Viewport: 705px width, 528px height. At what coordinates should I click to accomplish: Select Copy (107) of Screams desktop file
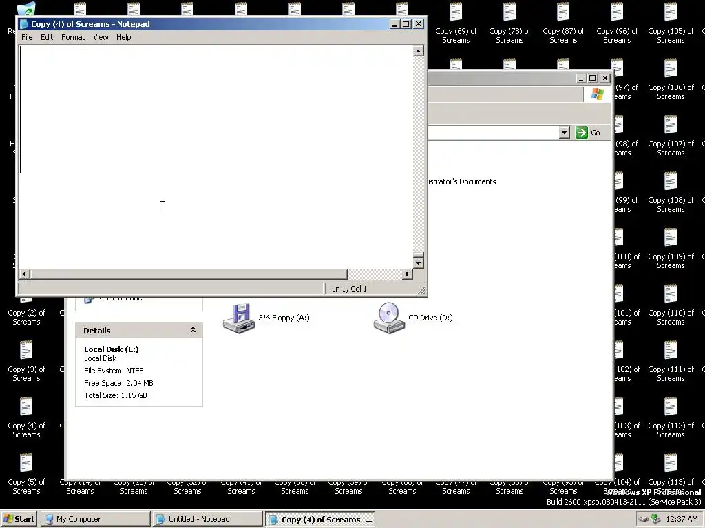(671, 136)
